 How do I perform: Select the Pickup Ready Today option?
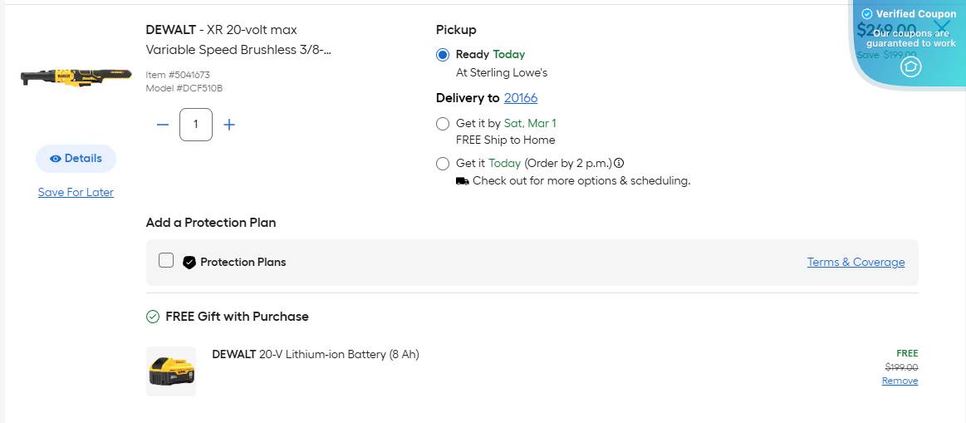(x=443, y=55)
